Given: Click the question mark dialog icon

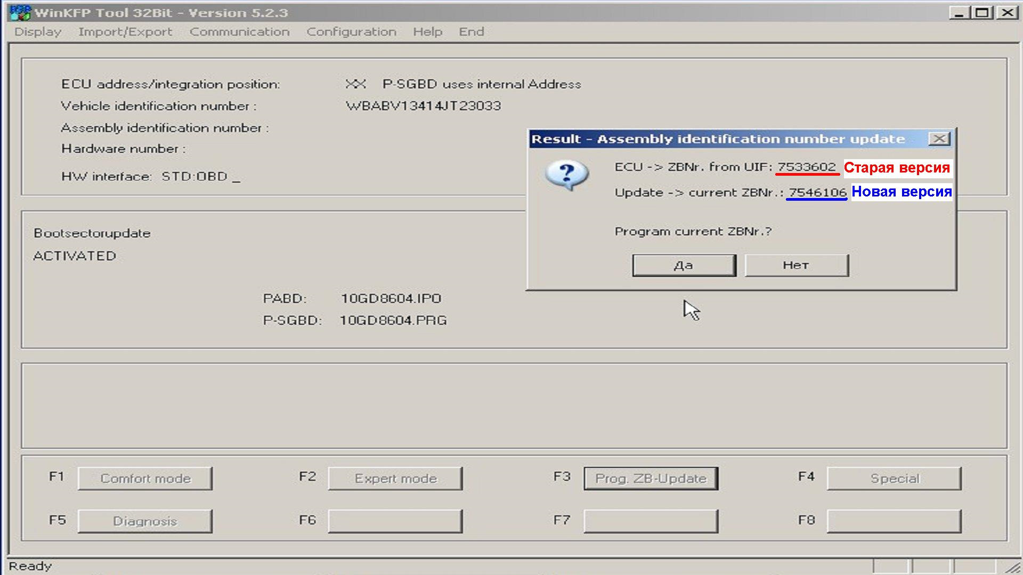Looking at the screenshot, I should coord(567,176).
